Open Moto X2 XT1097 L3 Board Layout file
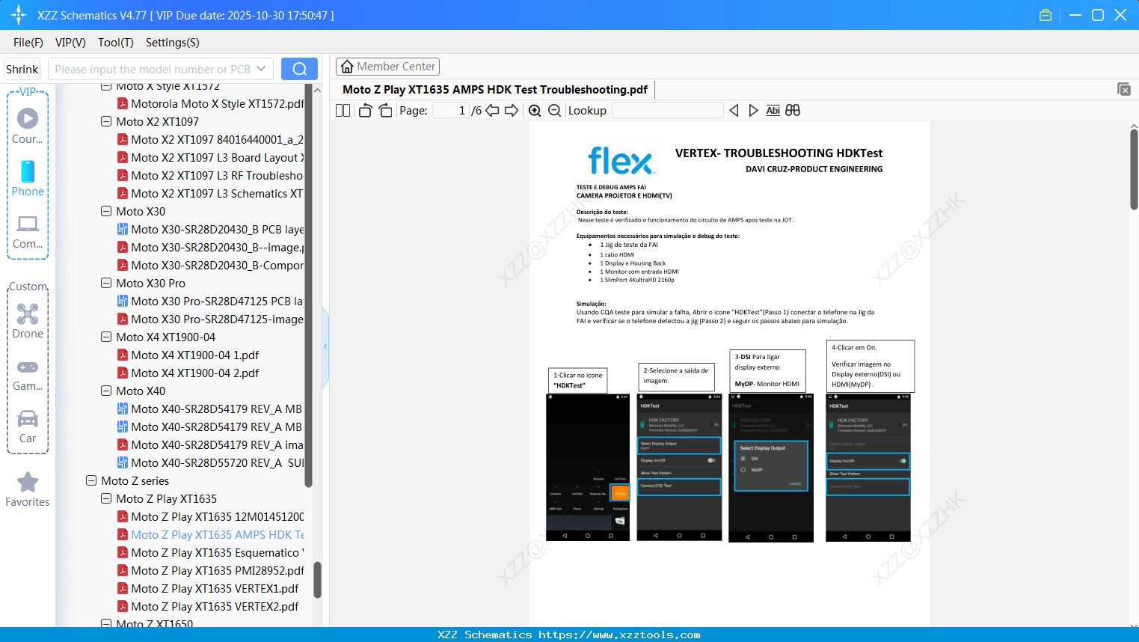Image resolution: width=1139 pixels, height=642 pixels. [211, 157]
